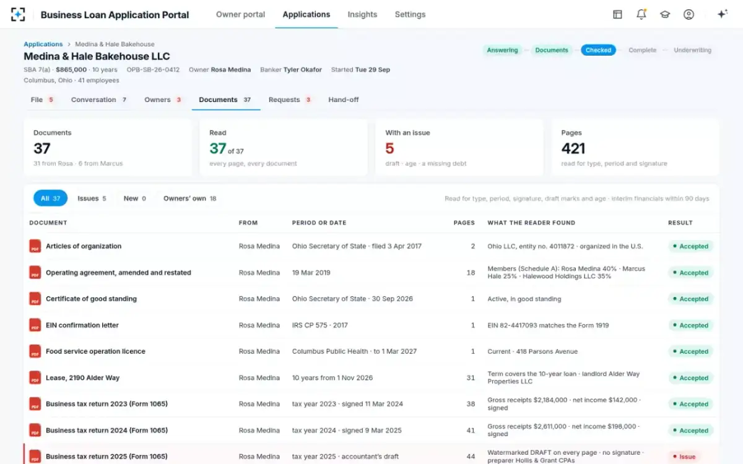Open Operating agreement, amended and restated
743x464 pixels.
click(x=118, y=272)
